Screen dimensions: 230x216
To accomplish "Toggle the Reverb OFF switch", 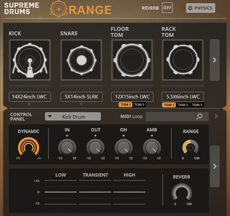I will (167, 8).
